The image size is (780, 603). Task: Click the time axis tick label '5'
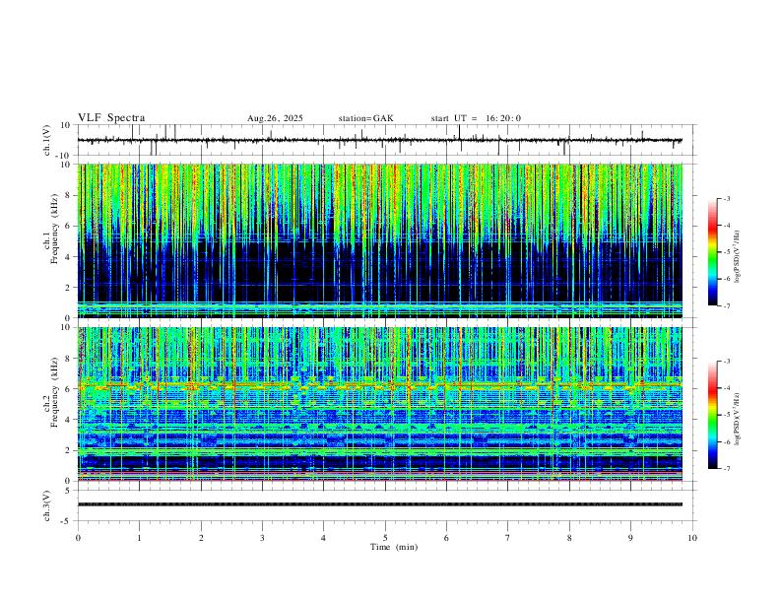385,538
